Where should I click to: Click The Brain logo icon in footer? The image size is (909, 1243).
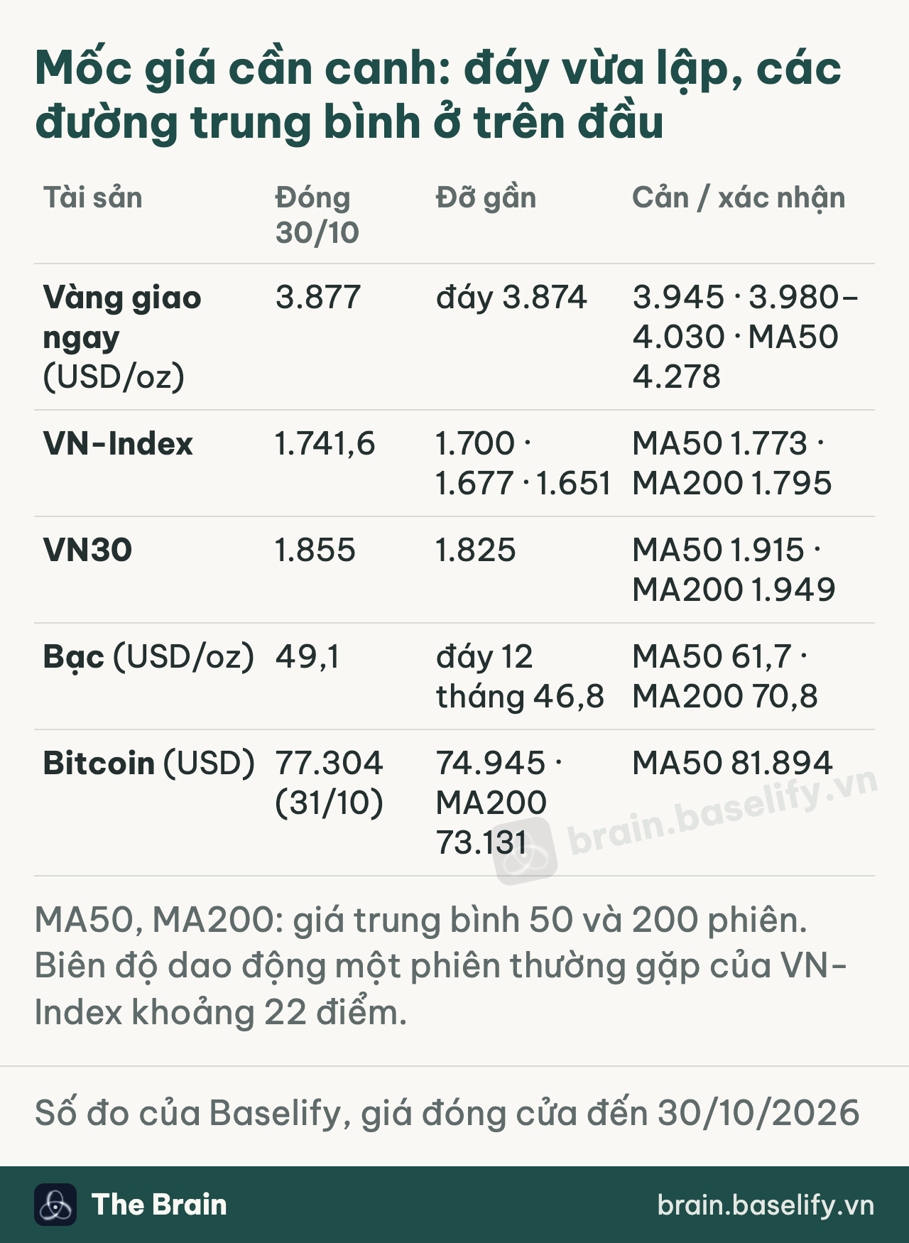click(55, 1205)
